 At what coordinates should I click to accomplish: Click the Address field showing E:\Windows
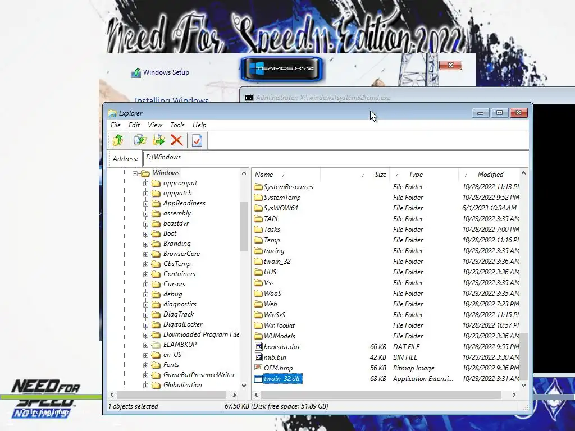click(x=336, y=158)
